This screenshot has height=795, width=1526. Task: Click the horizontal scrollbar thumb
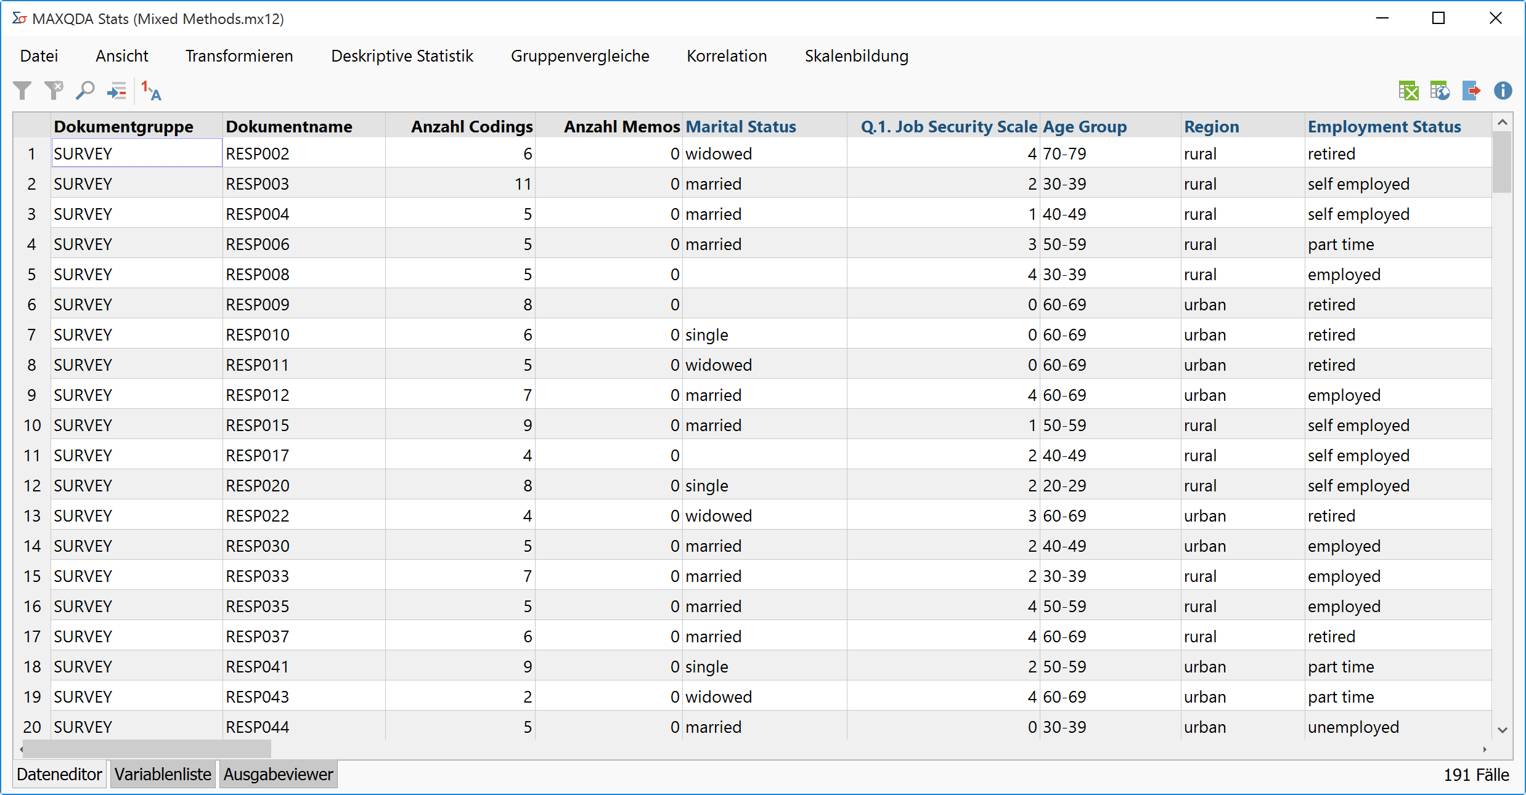click(x=147, y=749)
